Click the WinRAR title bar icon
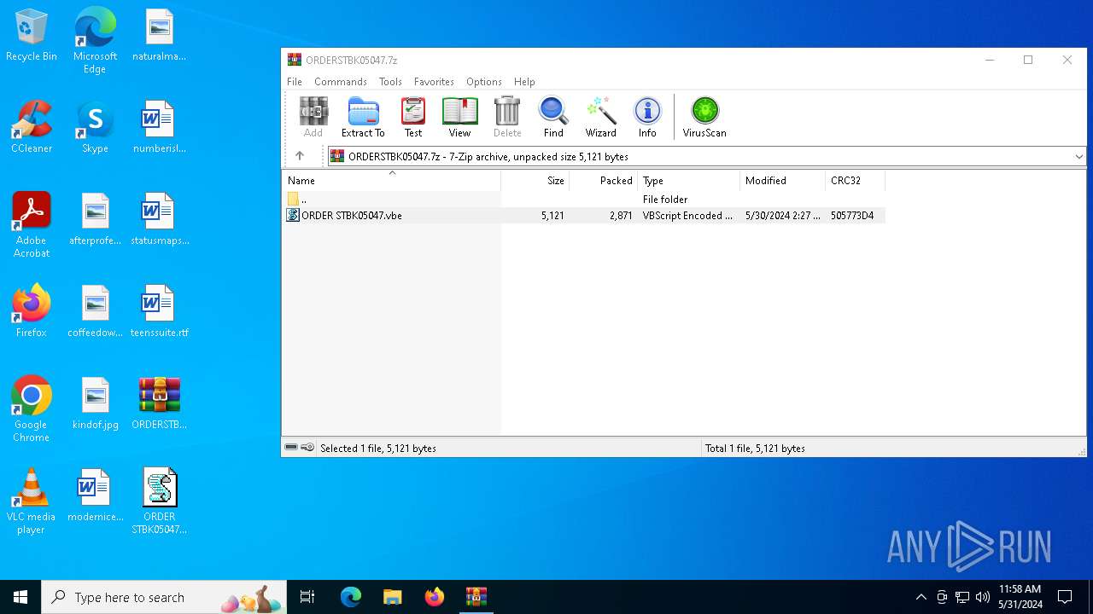Image resolution: width=1093 pixels, height=614 pixels. click(x=295, y=60)
